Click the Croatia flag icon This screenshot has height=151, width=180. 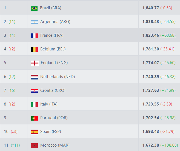[x=34, y=90]
